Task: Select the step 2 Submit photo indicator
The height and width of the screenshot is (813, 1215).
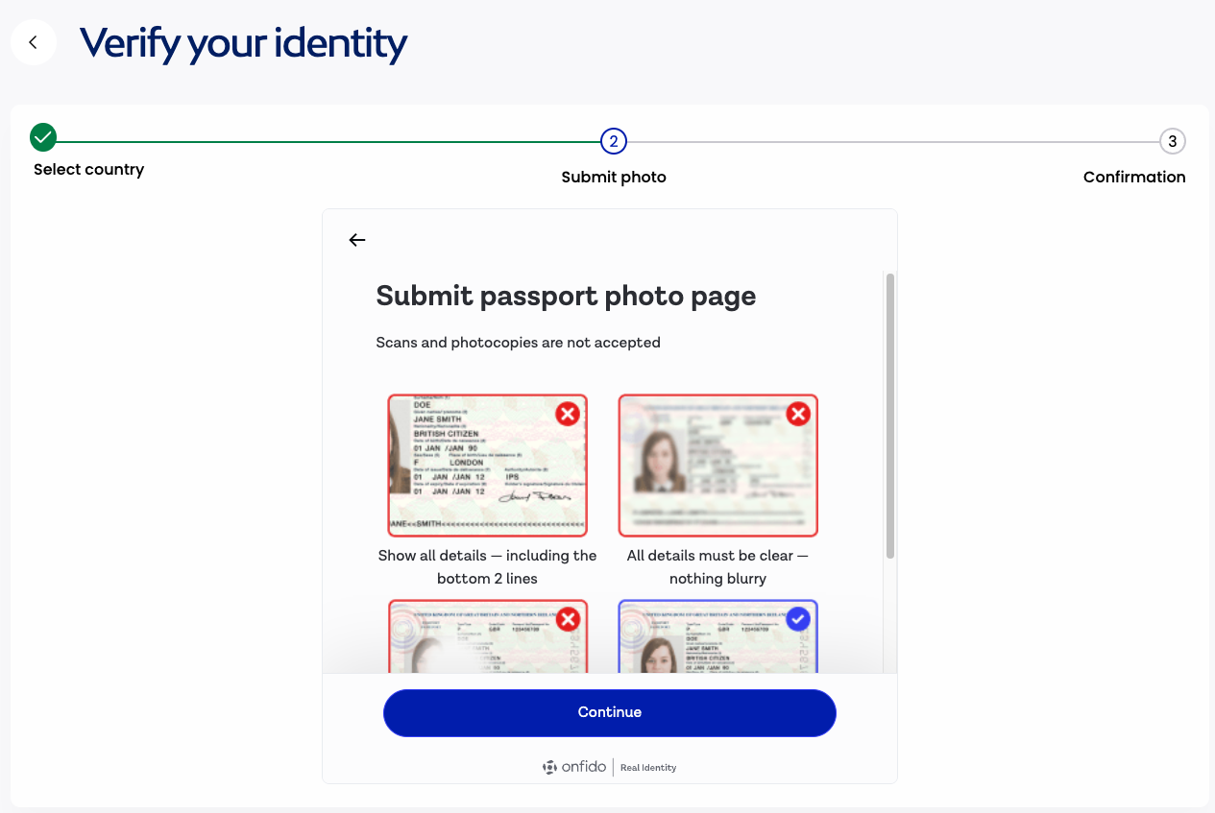Action: coord(614,140)
